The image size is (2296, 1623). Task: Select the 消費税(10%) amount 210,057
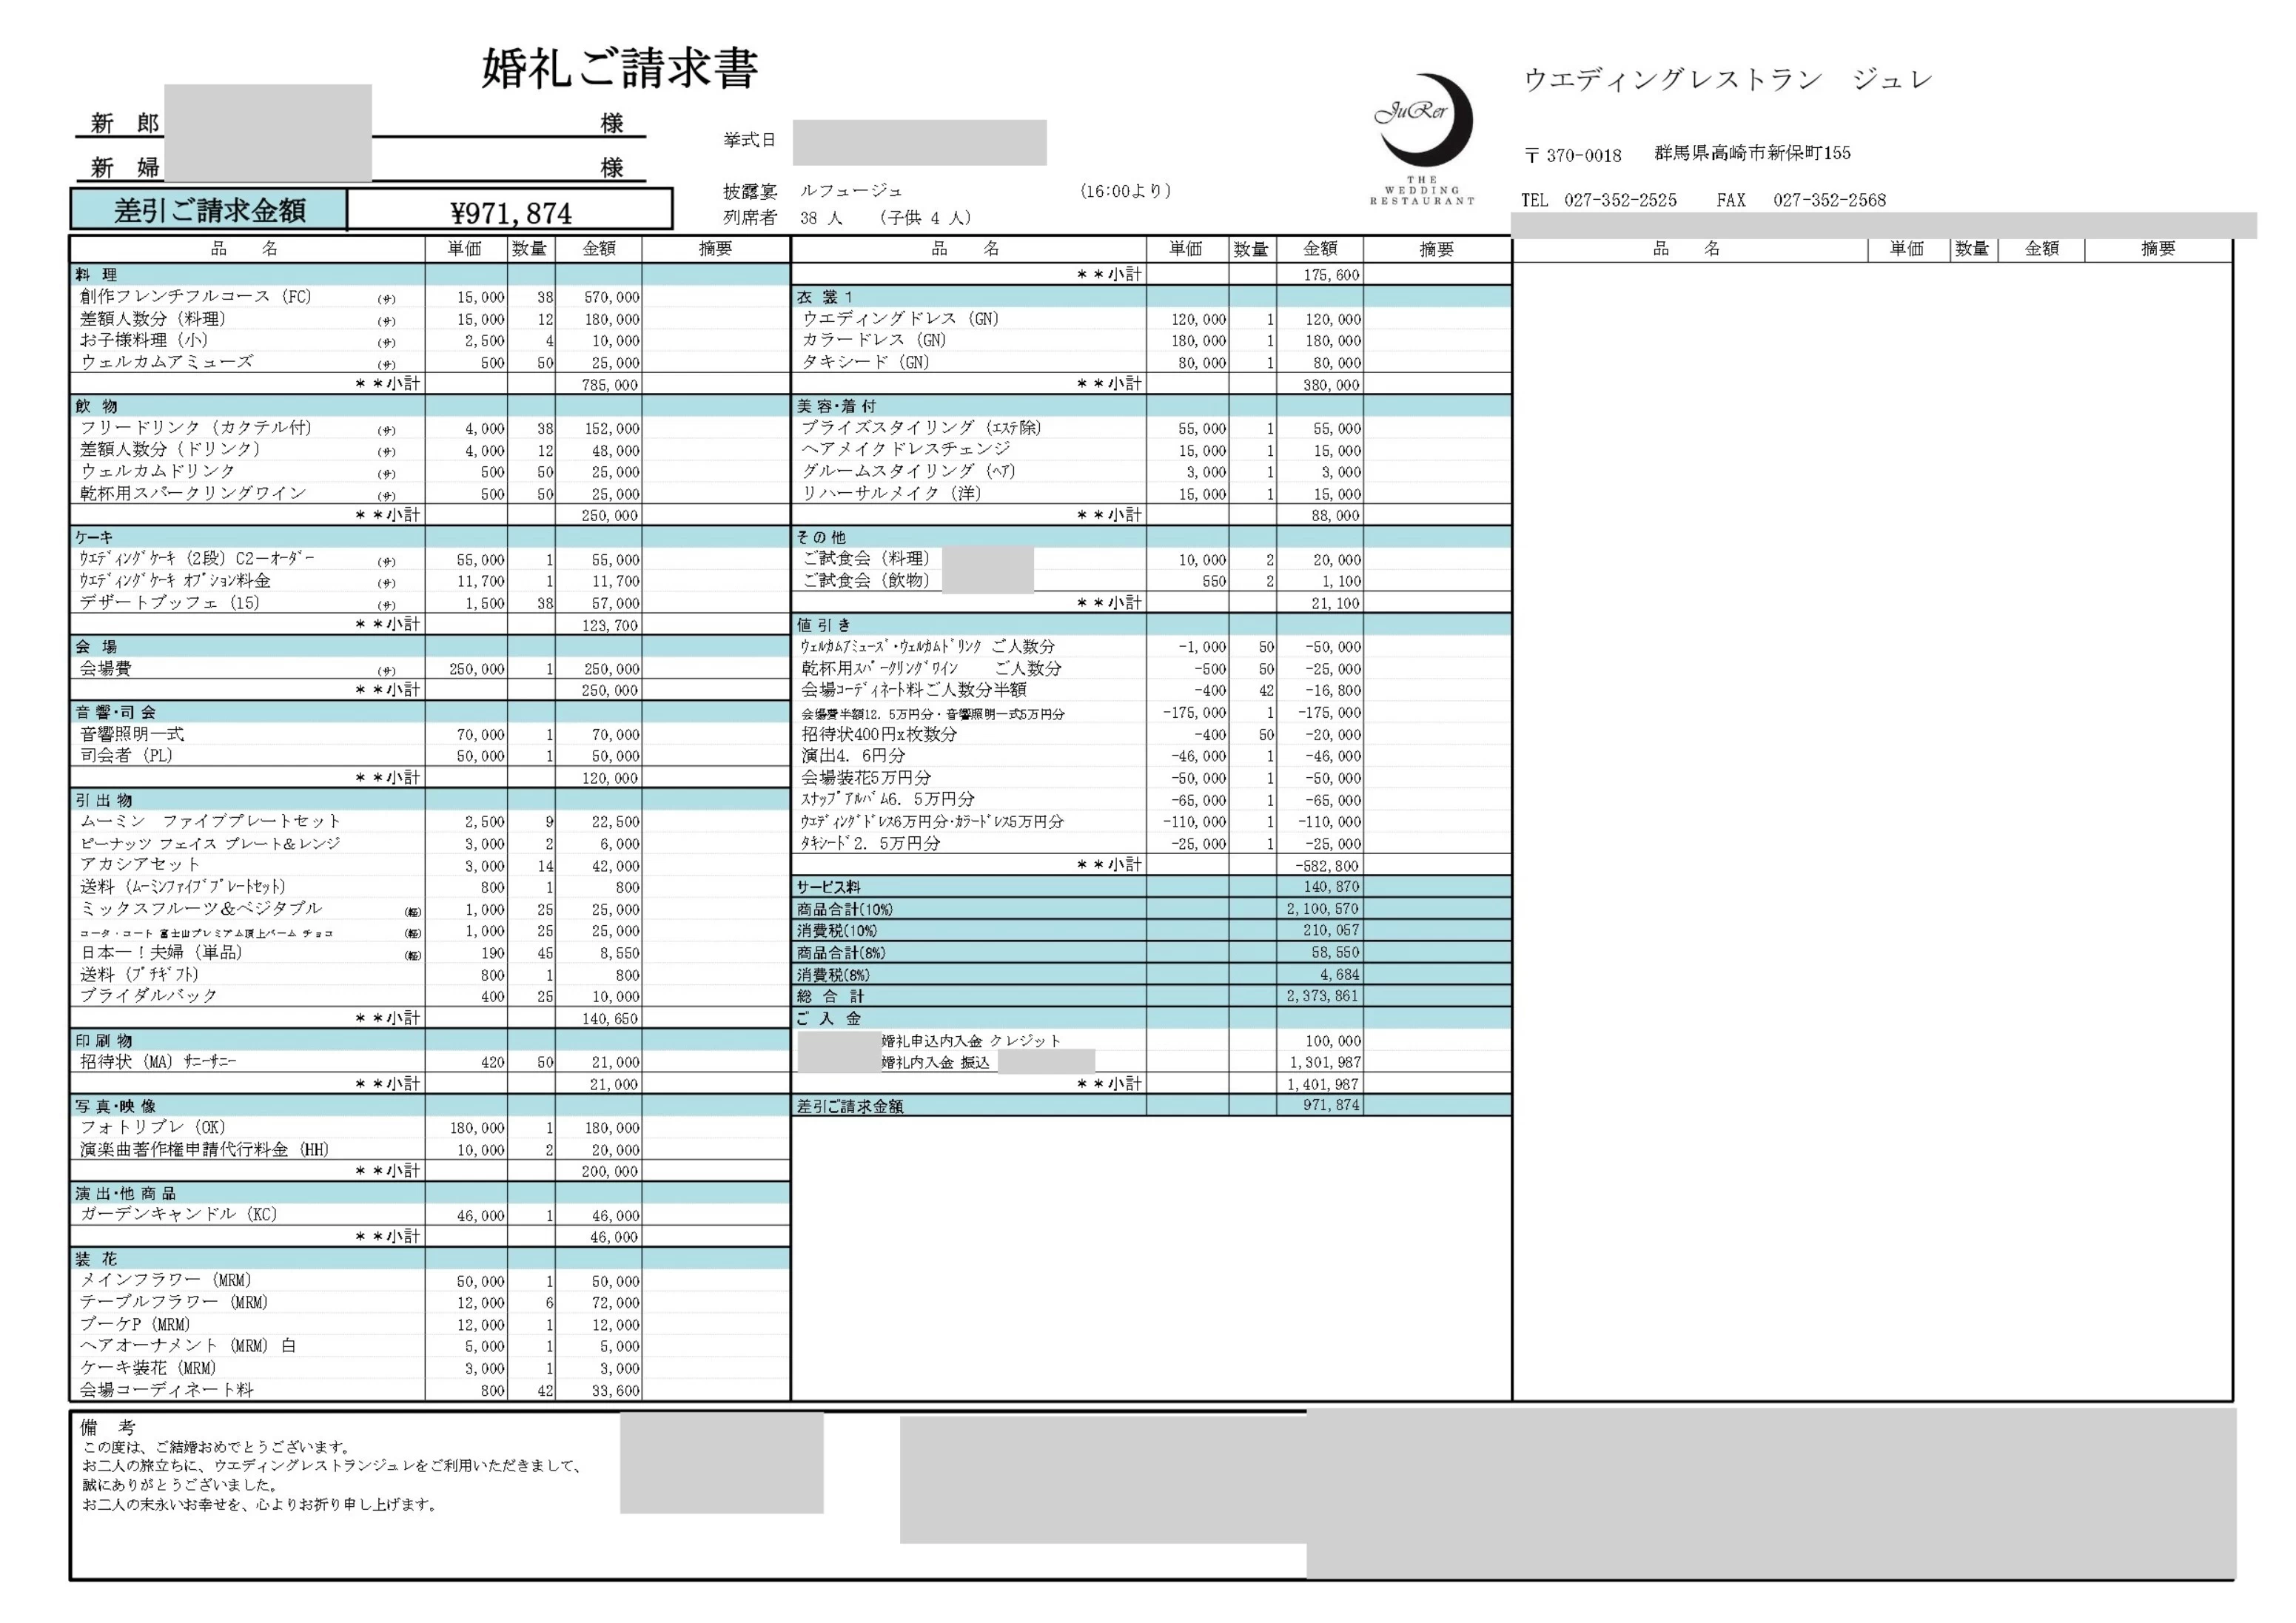click(1331, 931)
